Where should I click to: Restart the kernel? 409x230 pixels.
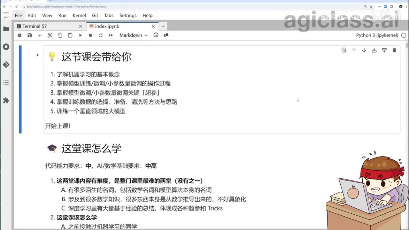pyautogui.click(x=100, y=35)
